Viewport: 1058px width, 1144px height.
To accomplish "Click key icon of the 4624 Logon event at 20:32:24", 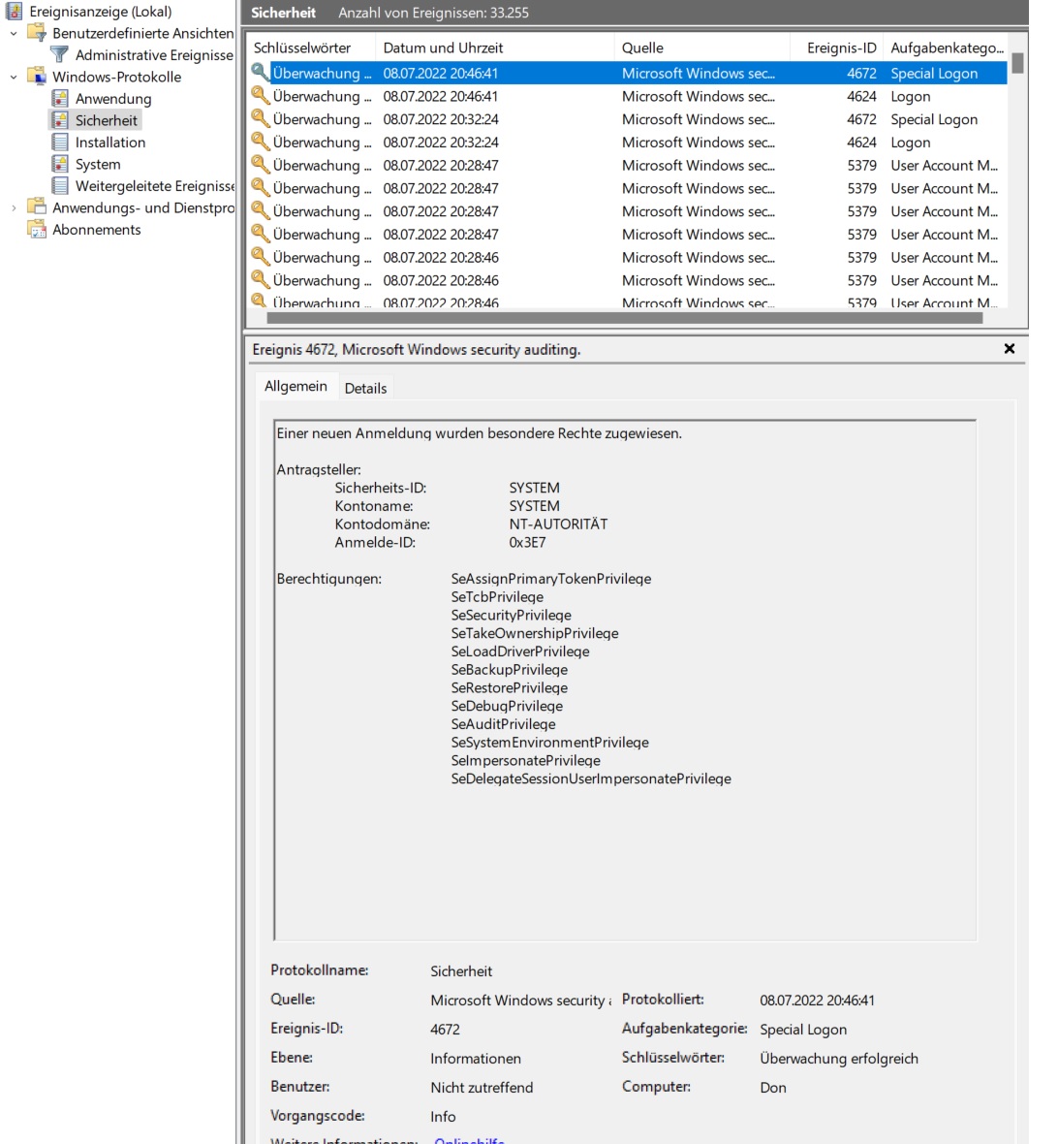I will click(x=259, y=142).
